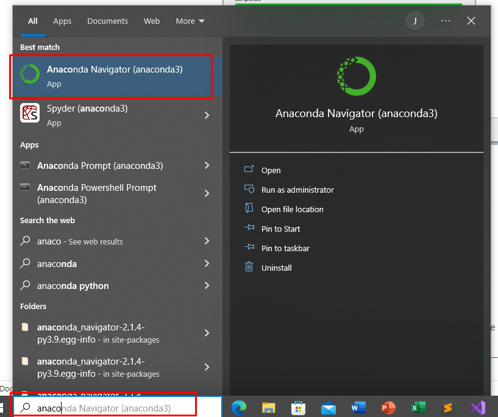Open Microsoft Store from the taskbar
This screenshot has height=417, width=498.
pyautogui.click(x=298, y=408)
